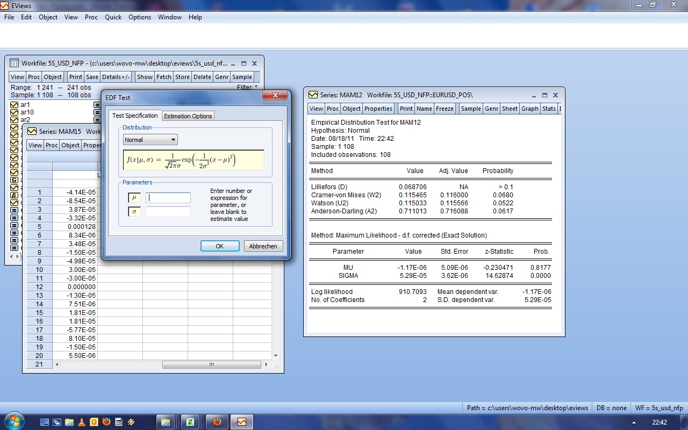
Task: Click Name in the MAM12 series toolbar
Action: [424, 109]
